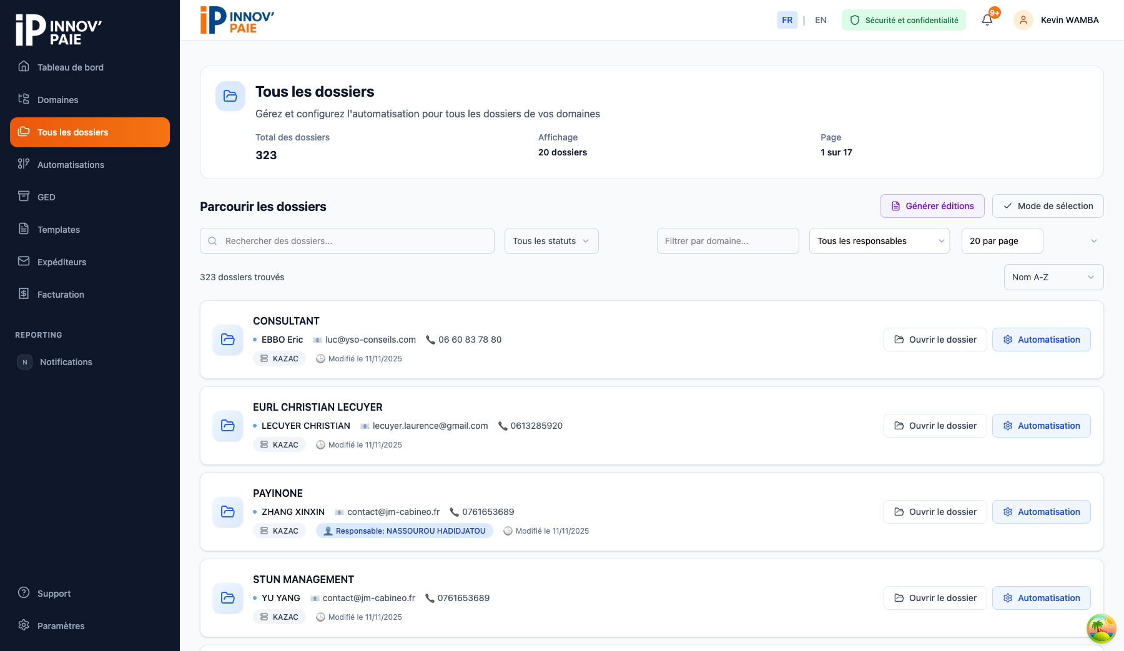Click the Rechercher des dossiers search field
The width and height of the screenshot is (1124, 651).
(x=347, y=241)
